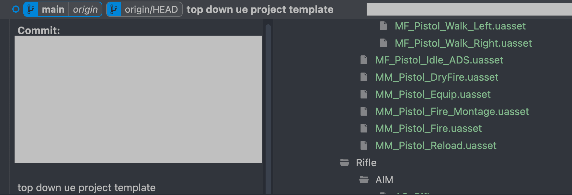Click file icon beside MM_Pistol_Reload.uasset

pyautogui.click(x=364, y=145)
